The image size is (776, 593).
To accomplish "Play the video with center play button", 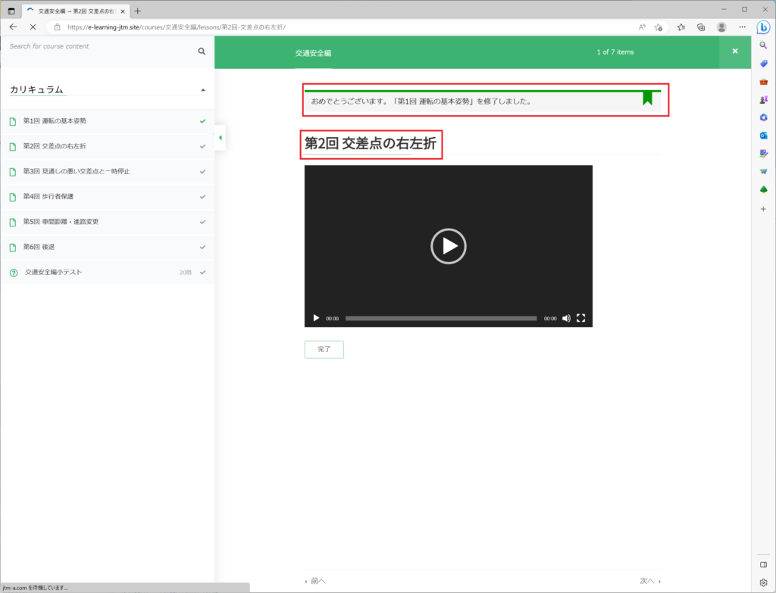I will [448, 246].
